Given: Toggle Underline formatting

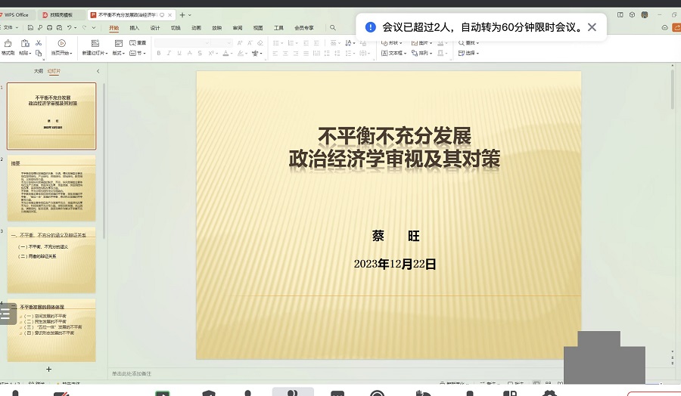Looking at the screenshot, I should [x=179, y=54].
